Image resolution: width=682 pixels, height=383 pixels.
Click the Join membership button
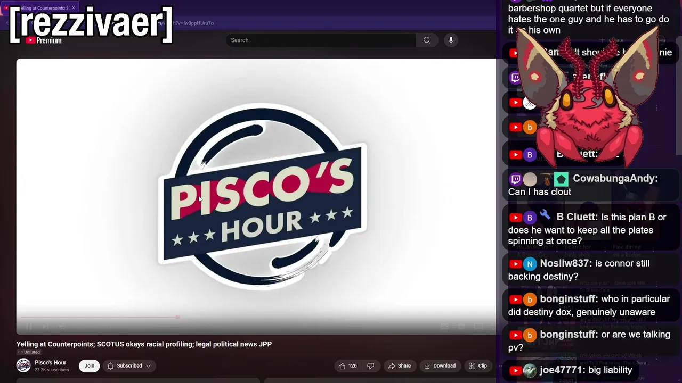click(x=90, y=365)
